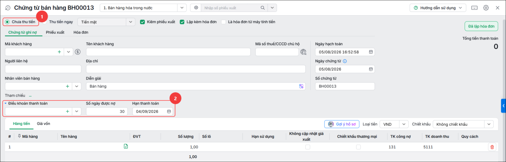Click the Người liên hệ input field

click(43, 69)
